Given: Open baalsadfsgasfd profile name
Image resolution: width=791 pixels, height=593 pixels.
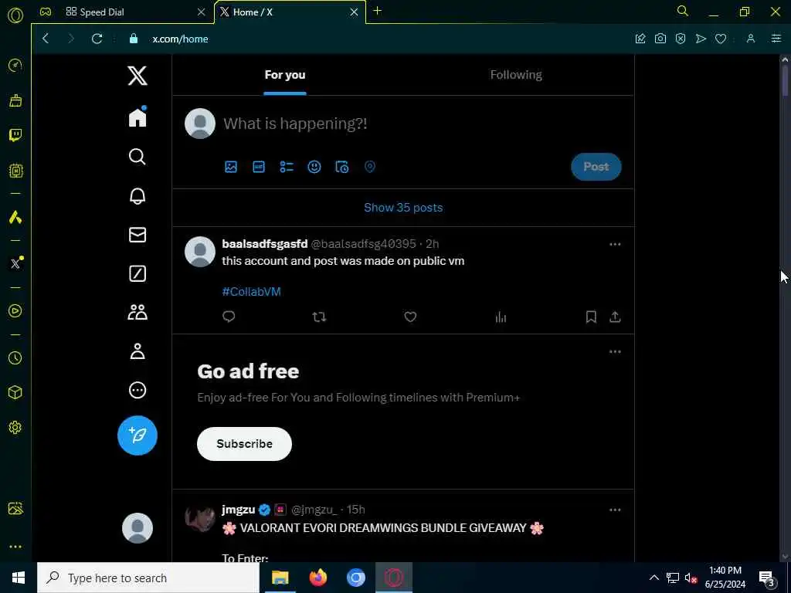Looking at the screenshot, I should pos(265,244).
